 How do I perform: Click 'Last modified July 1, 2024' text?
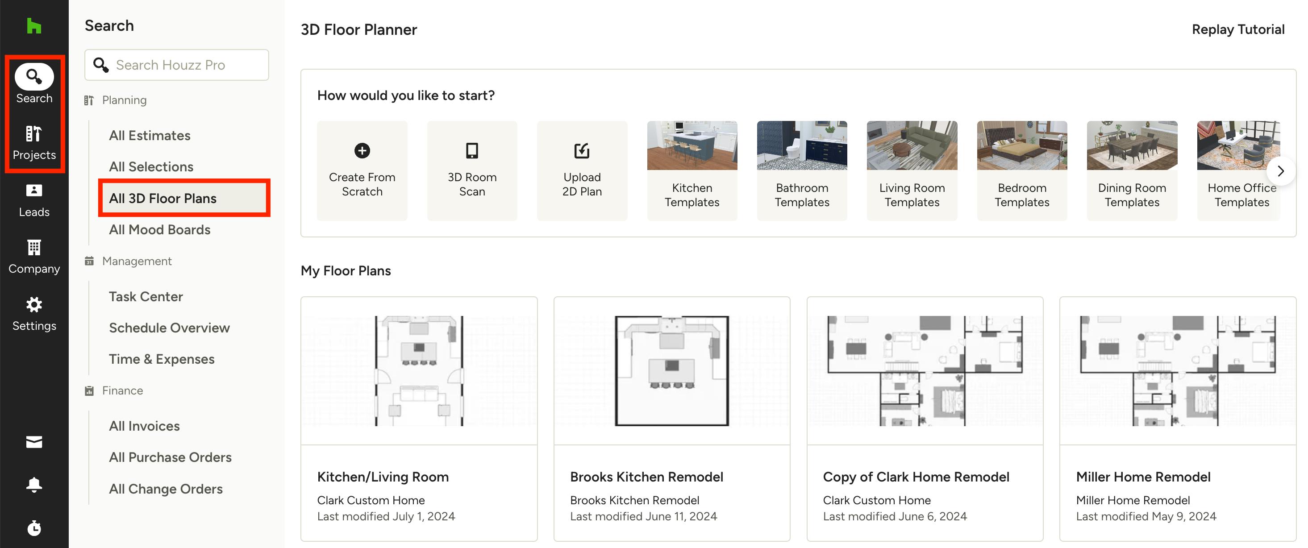(386, 517)
